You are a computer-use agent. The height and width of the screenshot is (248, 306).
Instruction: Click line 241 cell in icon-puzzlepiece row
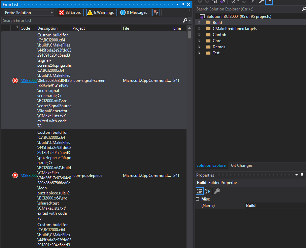(x=176, y=175)
